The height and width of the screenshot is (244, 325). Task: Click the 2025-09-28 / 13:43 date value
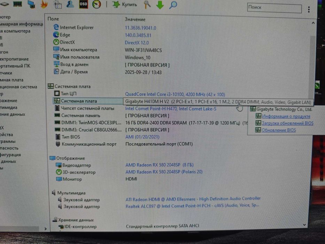(143, 72)
